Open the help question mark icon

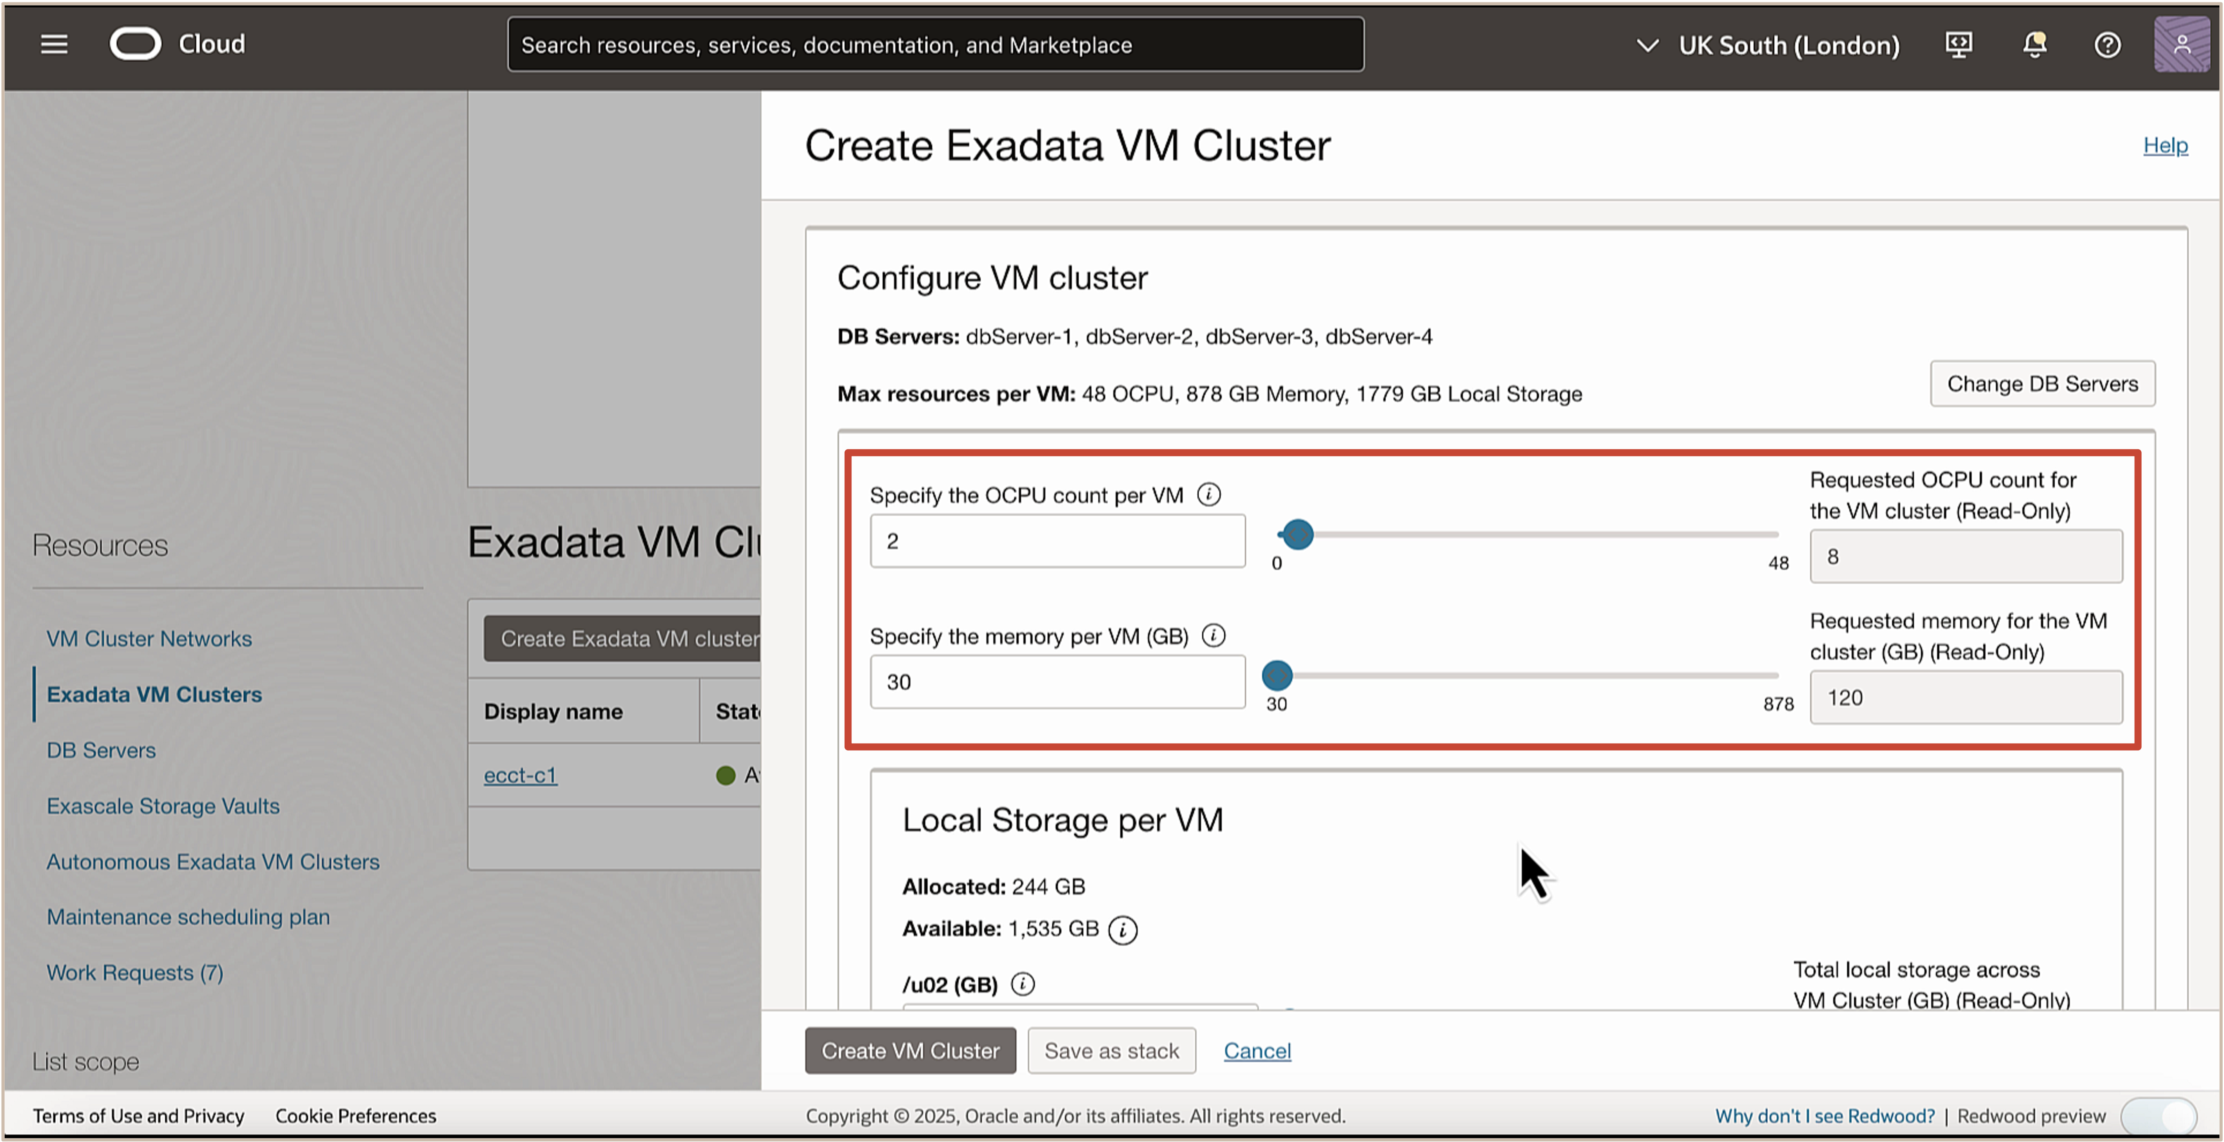(2108, 45)
